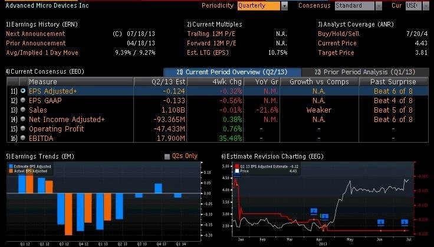Screen dimensions: 434x247
Task: Open Analyst Coverage (ANR) section
Action: click(x=356, y=24)
